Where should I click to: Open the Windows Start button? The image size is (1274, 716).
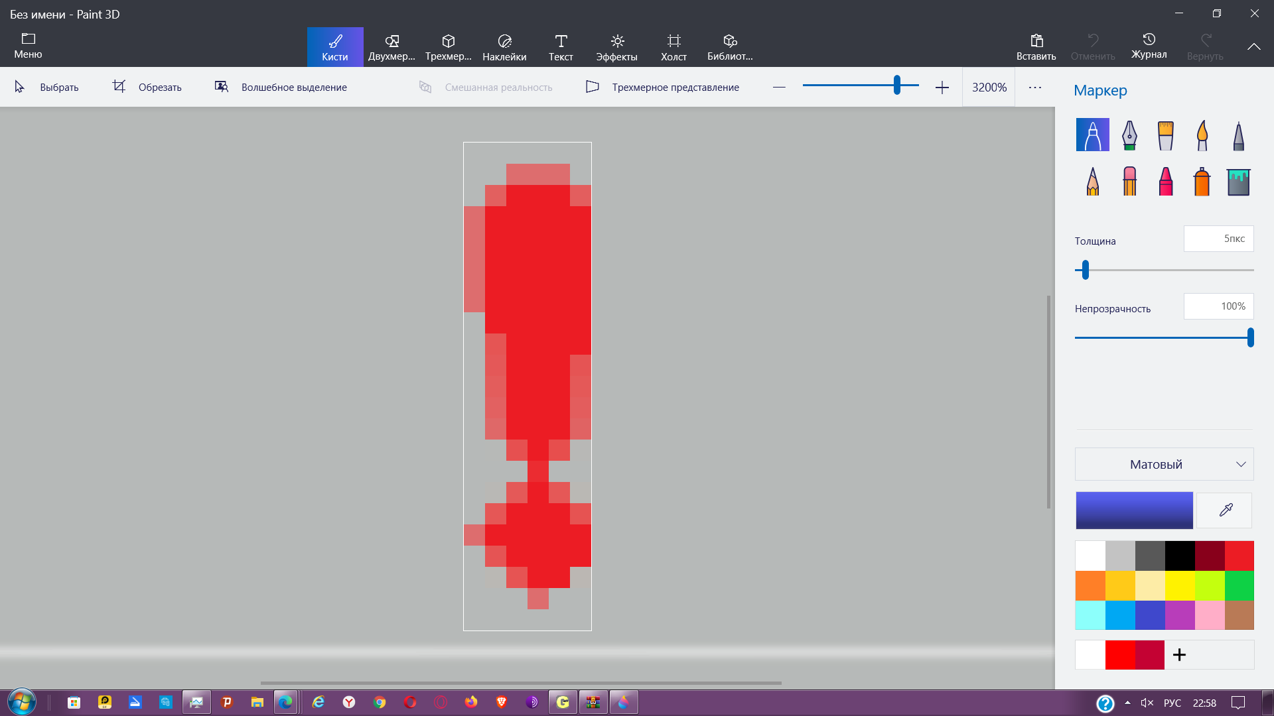[x=21, y=702]
